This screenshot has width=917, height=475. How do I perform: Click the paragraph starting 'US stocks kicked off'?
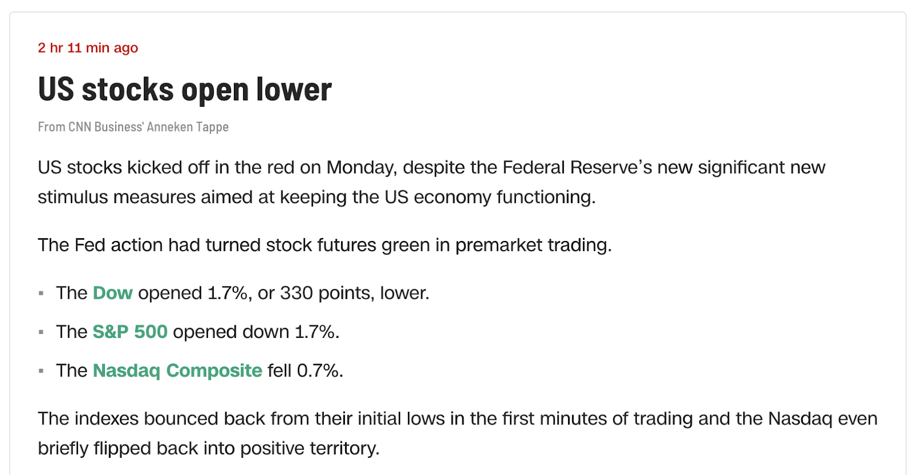[431, 168]
